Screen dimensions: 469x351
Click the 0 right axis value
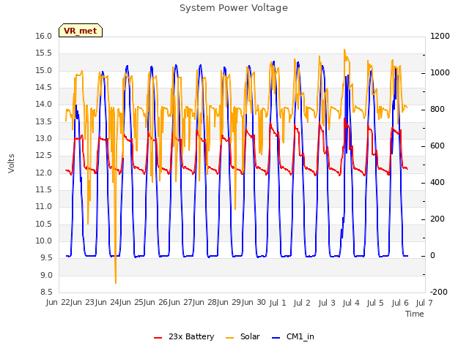coord(432,255)
